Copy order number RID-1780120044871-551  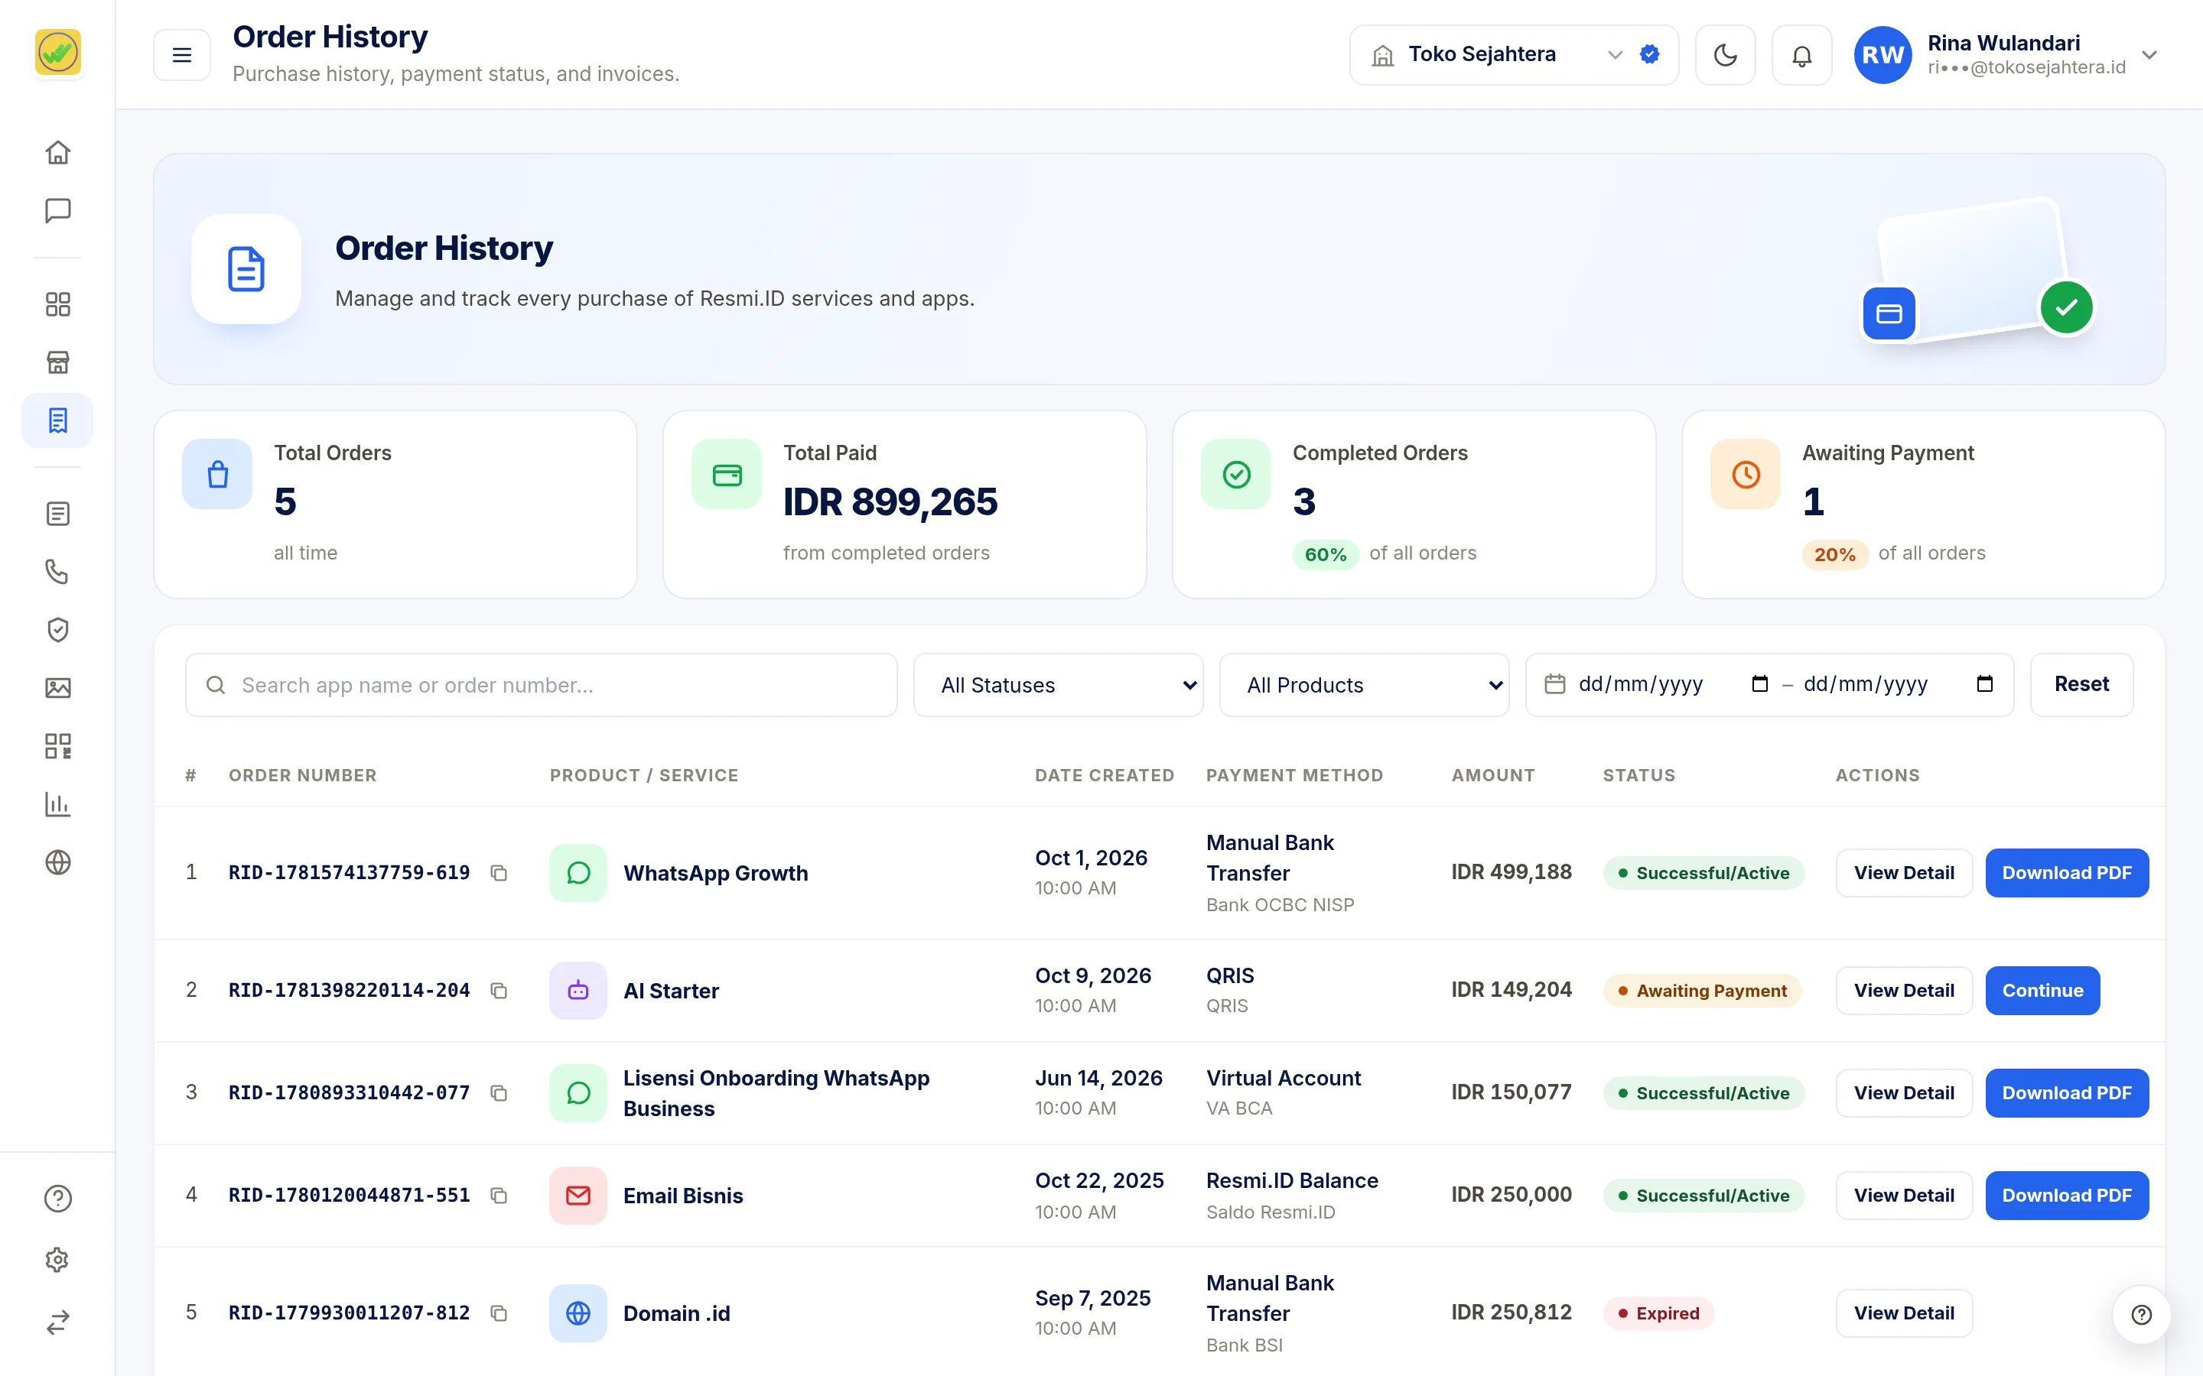click(499, 1195)
